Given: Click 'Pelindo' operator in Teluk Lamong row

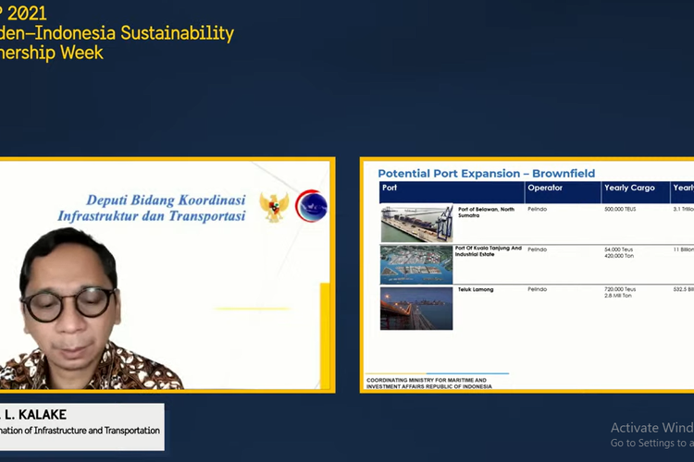Looking at the screenshot, I should click(x=538, y=289).
